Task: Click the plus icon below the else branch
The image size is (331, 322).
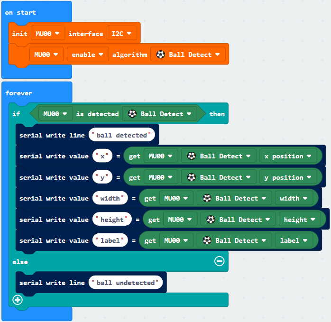Action: pos(18,300)
